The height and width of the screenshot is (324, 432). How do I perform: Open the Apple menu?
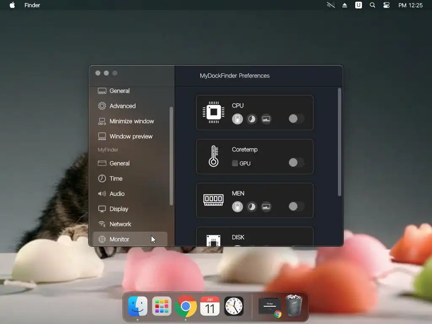pyautogui.click(x=12, y=5)
